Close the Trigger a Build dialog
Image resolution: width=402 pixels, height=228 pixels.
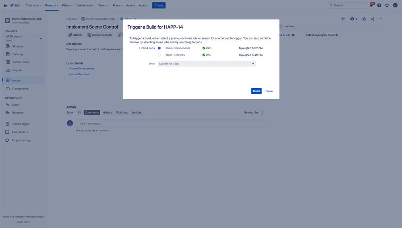click(x=269, y=91)
